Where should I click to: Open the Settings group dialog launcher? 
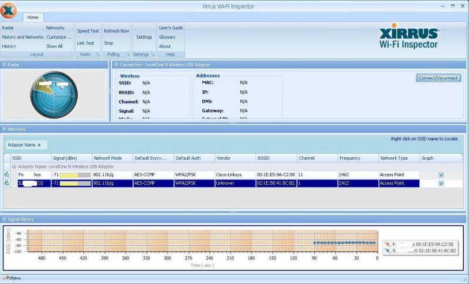coord(152,55)
